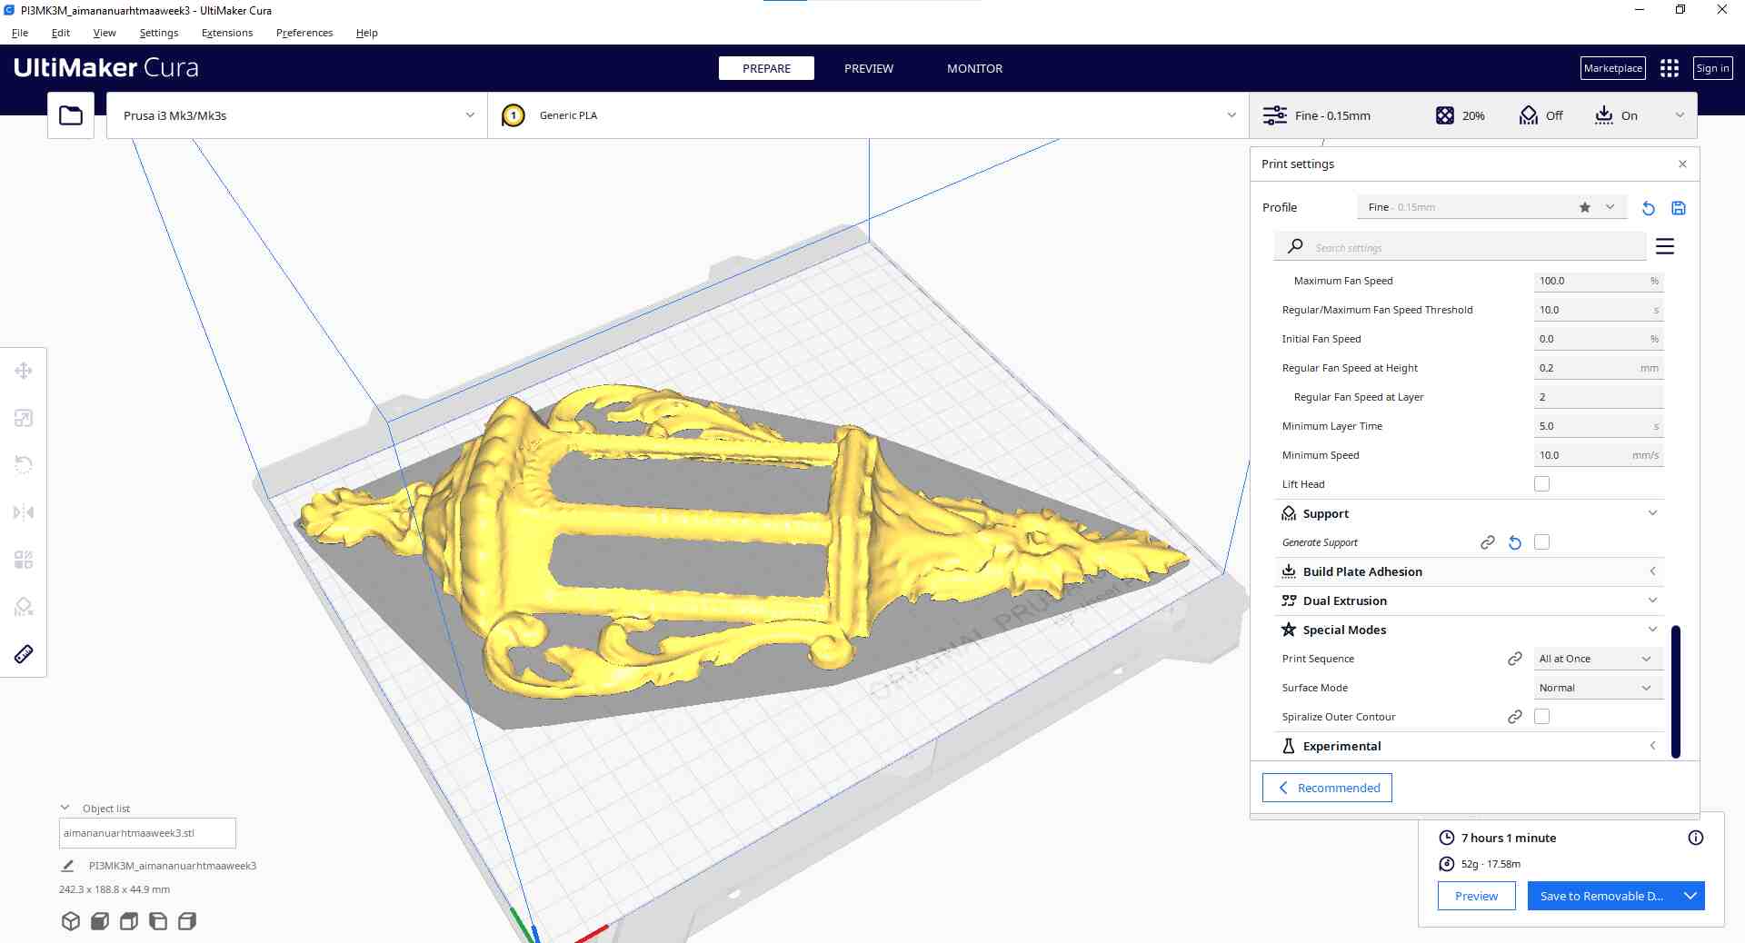1745x943 pixels.
Task: Edit the Maximum Fan Speed value
Action: coord(1598,281)
